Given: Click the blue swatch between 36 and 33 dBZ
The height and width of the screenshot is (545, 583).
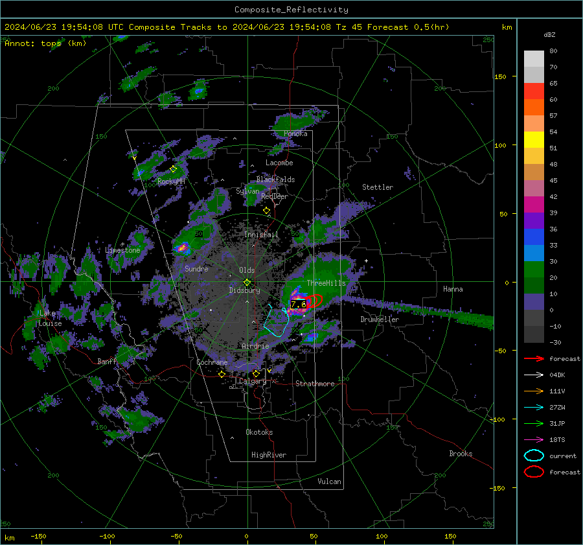Looking at the screenshot, I should tap(534, 237).
